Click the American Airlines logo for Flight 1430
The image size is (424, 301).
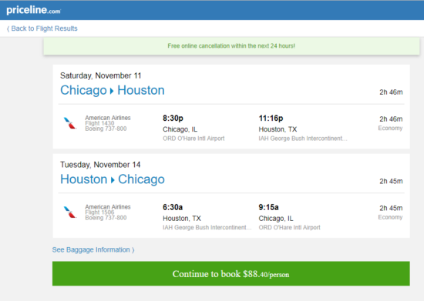click(69, 123)
